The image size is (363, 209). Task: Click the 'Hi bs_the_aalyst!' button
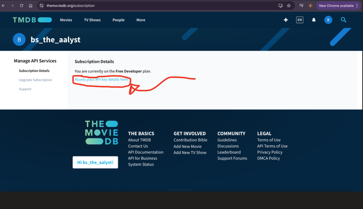[95, 162]
